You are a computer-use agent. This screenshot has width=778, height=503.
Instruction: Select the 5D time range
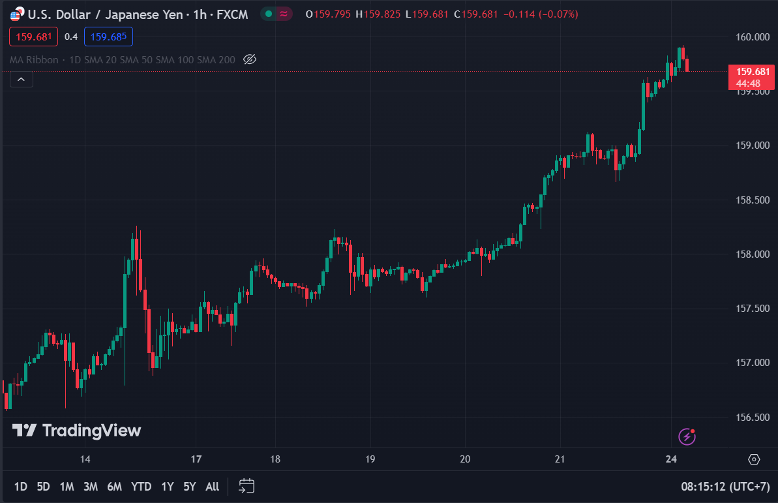[43, 487]
